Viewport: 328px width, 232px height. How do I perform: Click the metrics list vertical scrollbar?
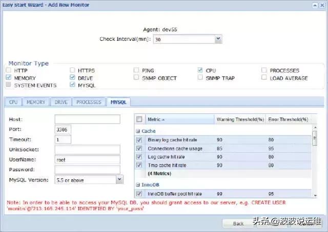point(315,164)
